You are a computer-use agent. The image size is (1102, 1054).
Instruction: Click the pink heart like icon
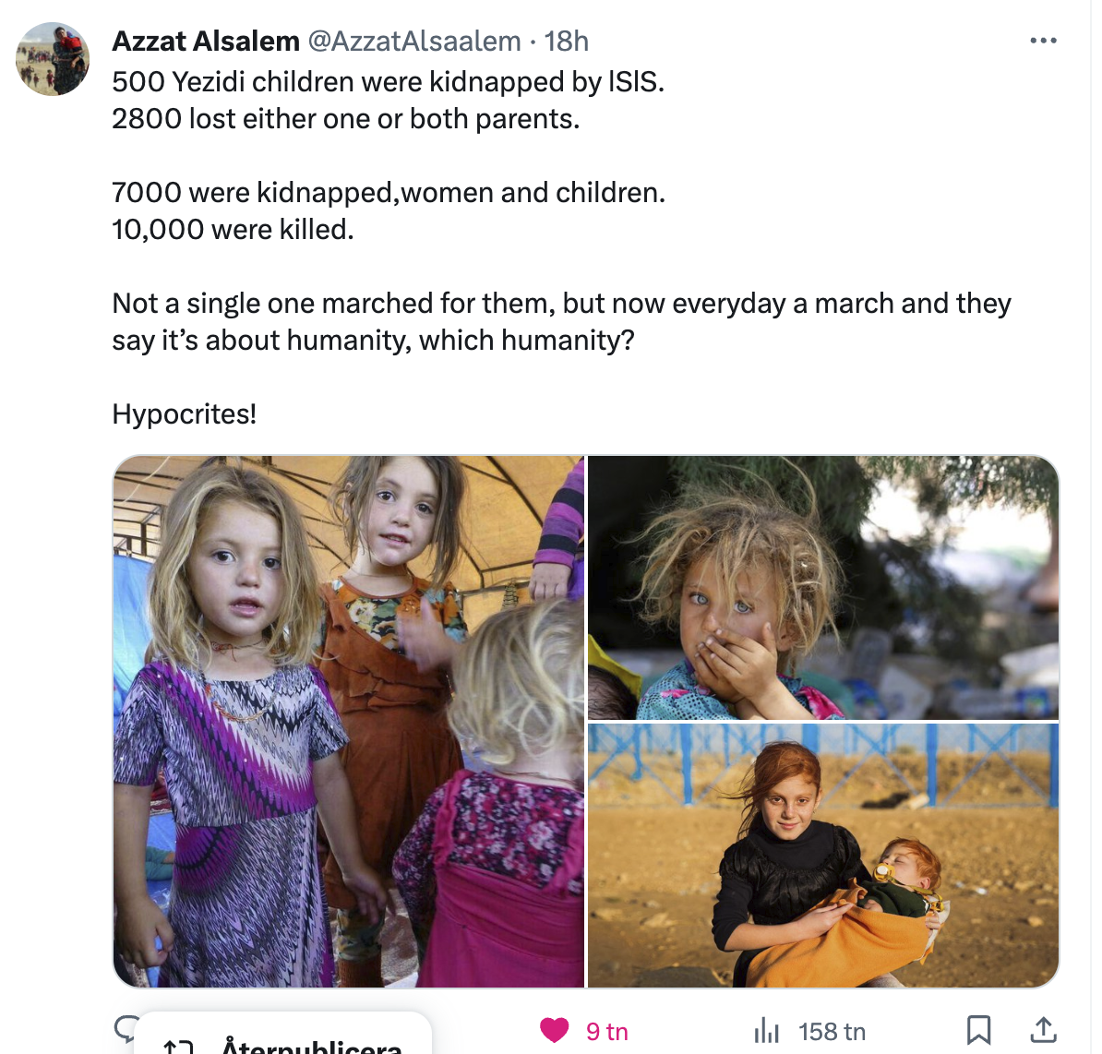[x=554, y=1030]
